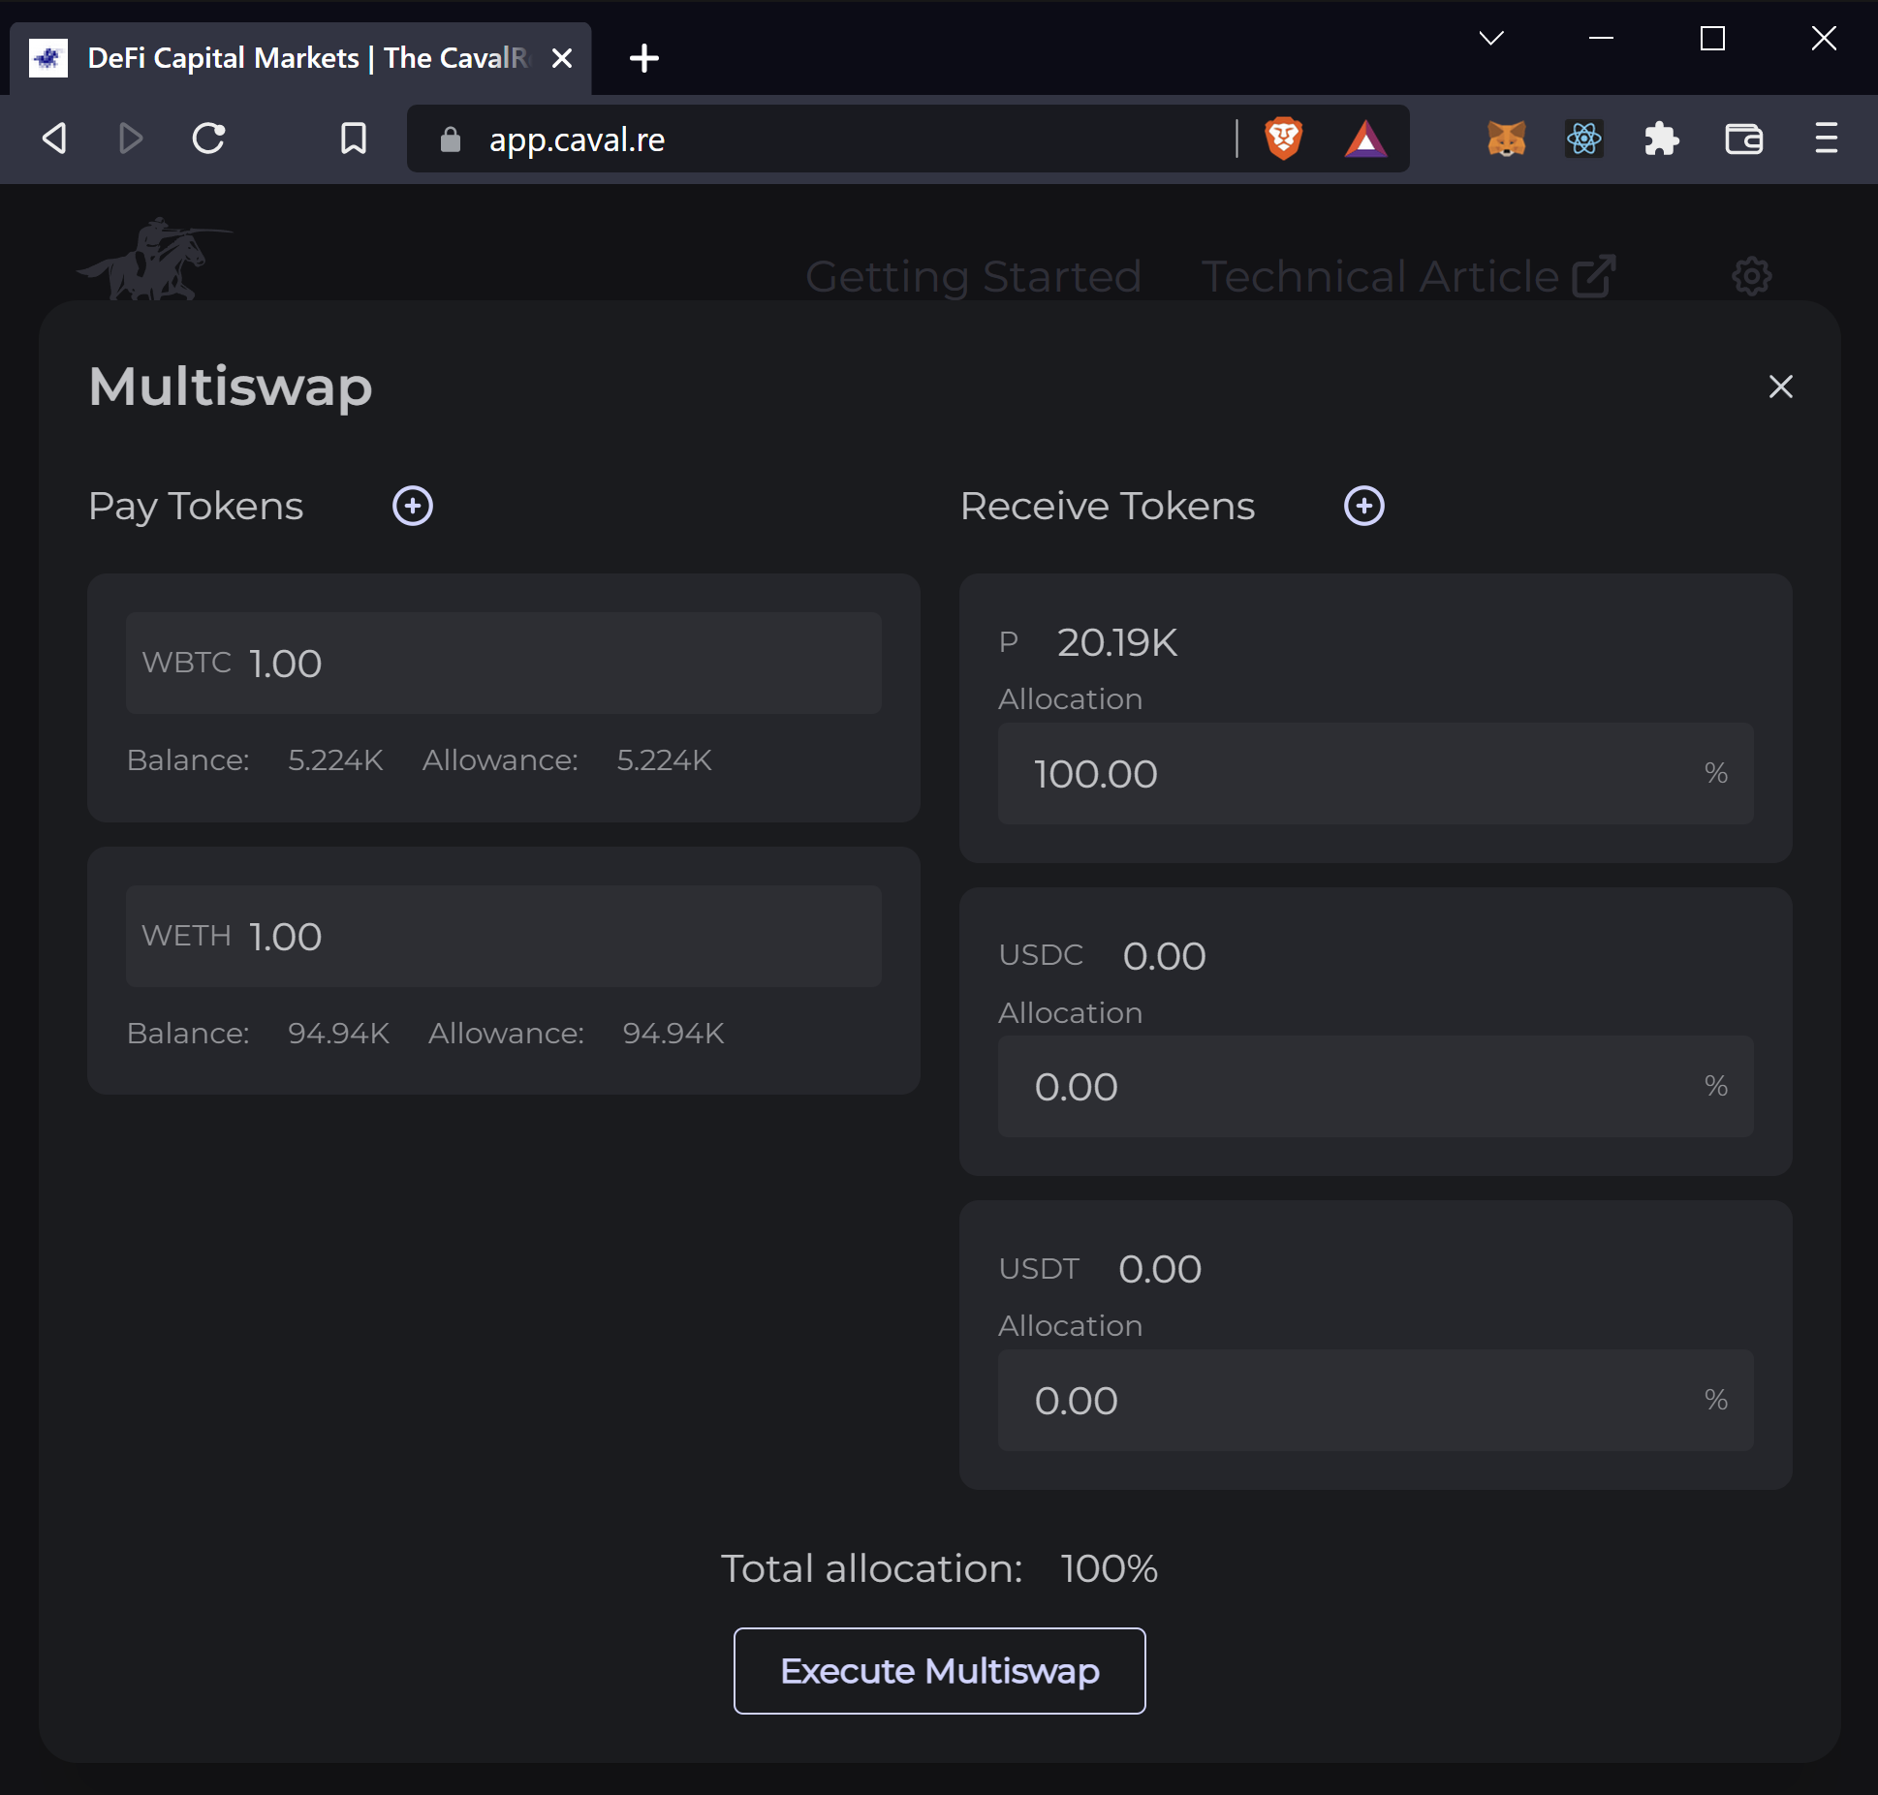
Task: Open the Technical Article external link
Action: tap(1408, 277)
